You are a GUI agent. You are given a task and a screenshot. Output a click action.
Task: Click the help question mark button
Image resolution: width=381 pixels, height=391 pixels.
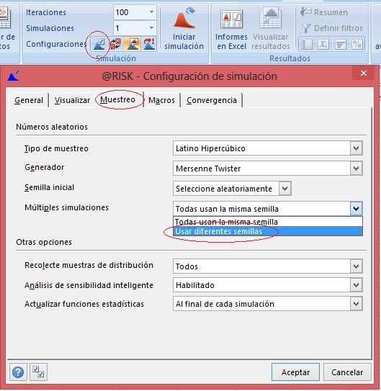pos(18,372)
